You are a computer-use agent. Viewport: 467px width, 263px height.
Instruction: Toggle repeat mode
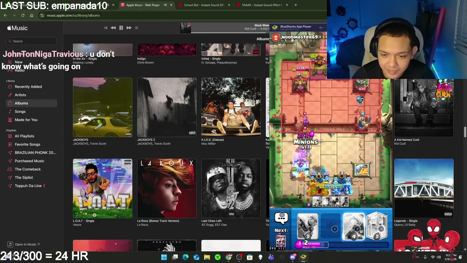point(136,28)
